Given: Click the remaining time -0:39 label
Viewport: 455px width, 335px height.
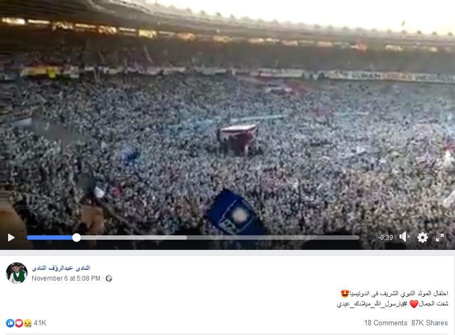Looking at the screenshot, I should (x=385, y=238).
